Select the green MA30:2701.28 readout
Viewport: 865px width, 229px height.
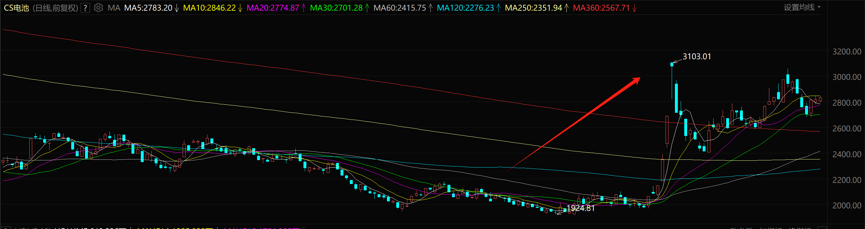click(336, 8)
